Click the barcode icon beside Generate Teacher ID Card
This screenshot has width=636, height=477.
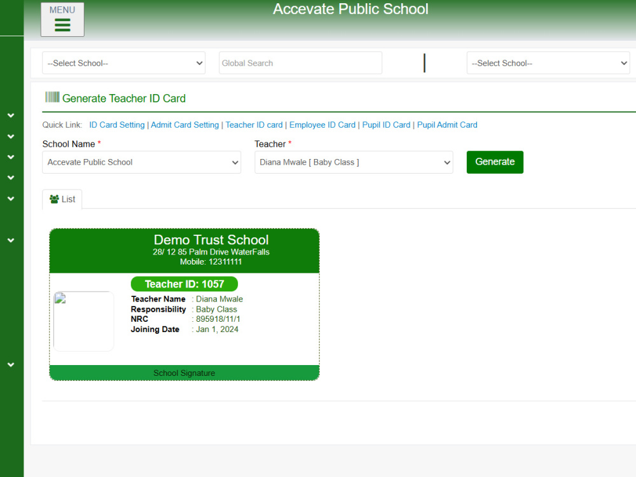52,97
